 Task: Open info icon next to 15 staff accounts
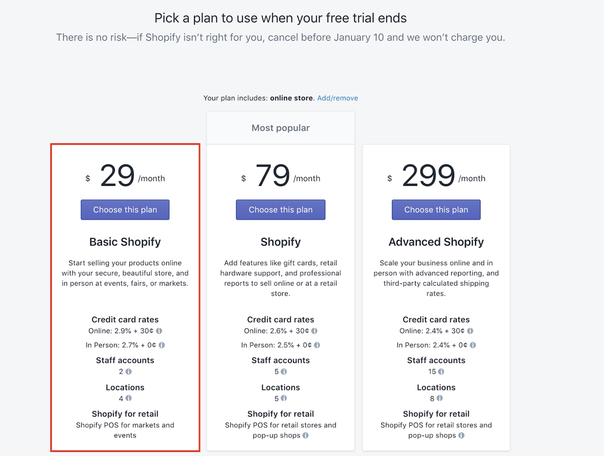coord(441,371)
